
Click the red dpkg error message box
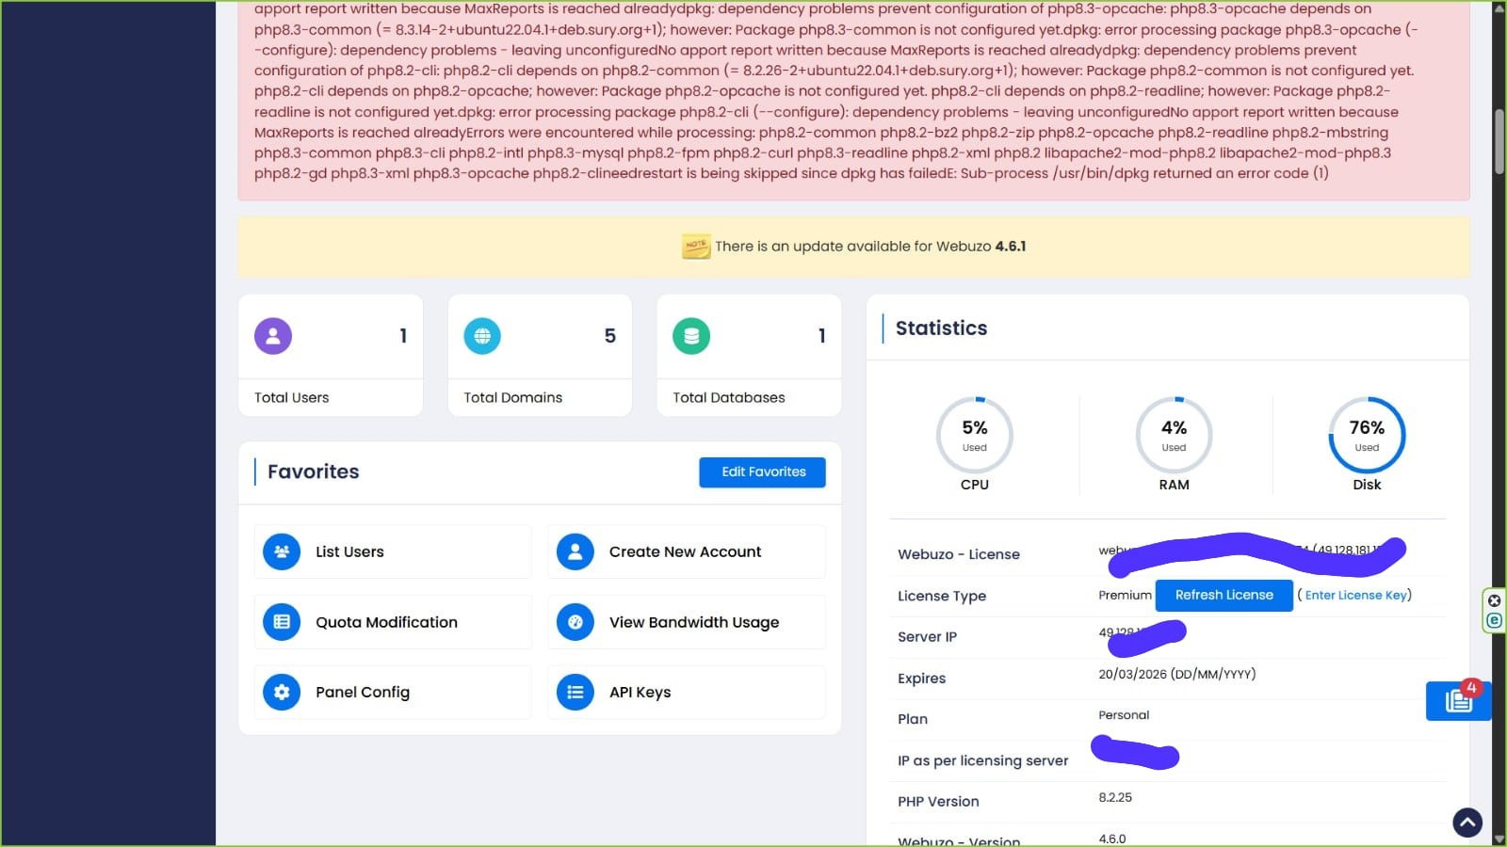tap(853, 100)
